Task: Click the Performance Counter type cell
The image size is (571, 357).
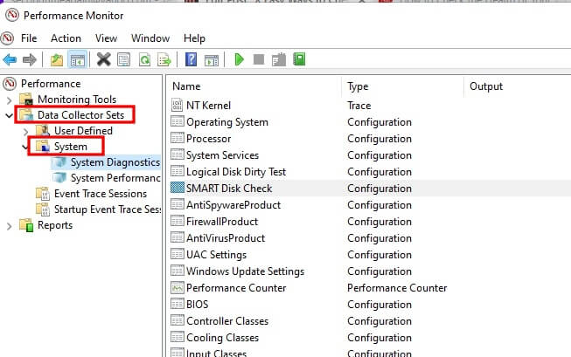Action: click(397, 288)
